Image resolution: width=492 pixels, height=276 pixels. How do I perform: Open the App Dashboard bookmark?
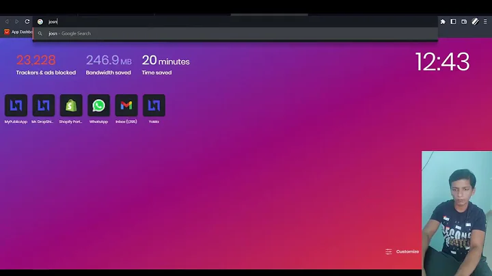click(x=18, y=32)
